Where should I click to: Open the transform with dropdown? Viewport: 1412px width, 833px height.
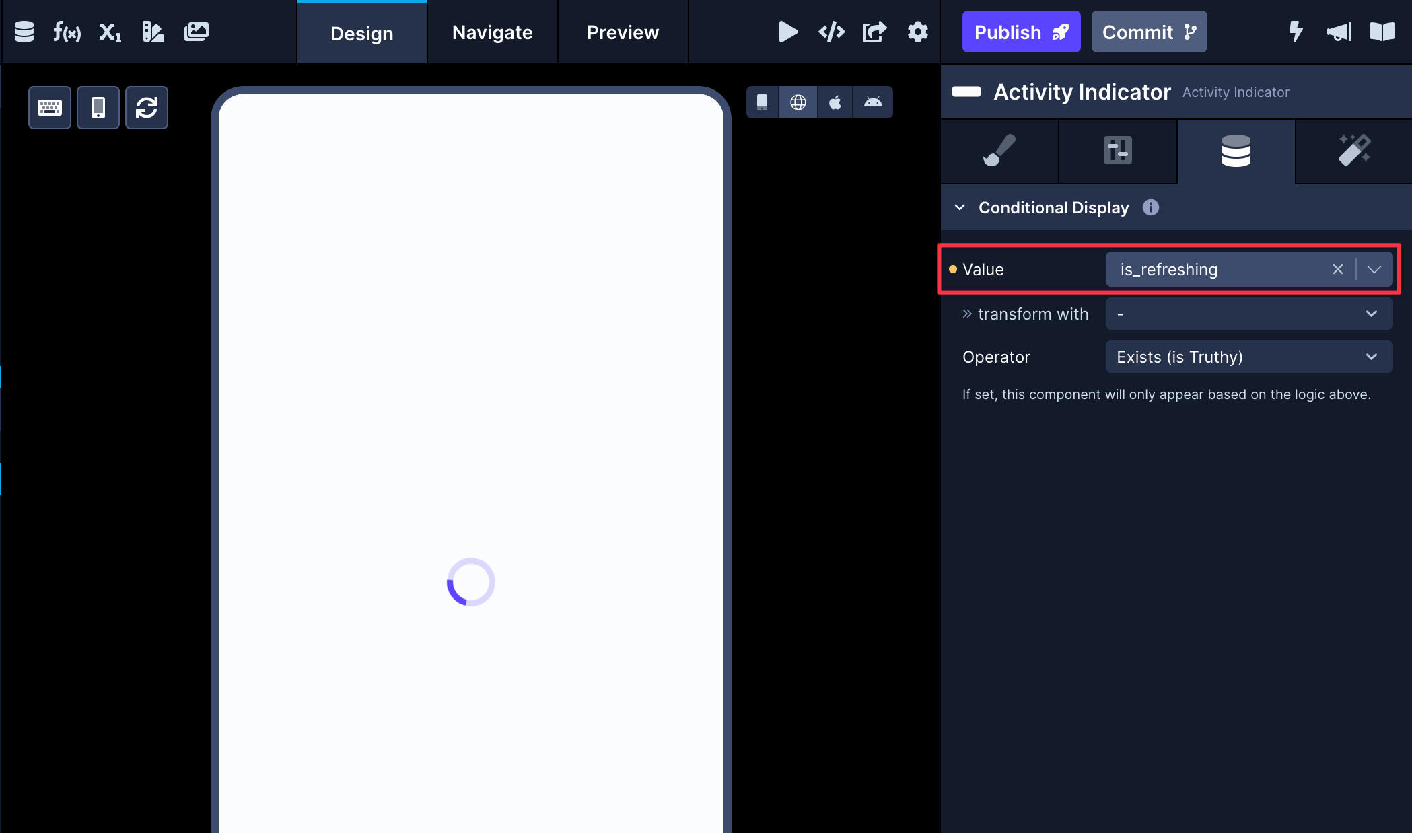[x=1248, y=314]
